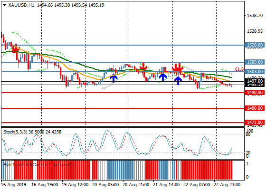The image size is (266, 190).
Task: Select the middle blue up arrow signal
Action: (x=163, y=77)
